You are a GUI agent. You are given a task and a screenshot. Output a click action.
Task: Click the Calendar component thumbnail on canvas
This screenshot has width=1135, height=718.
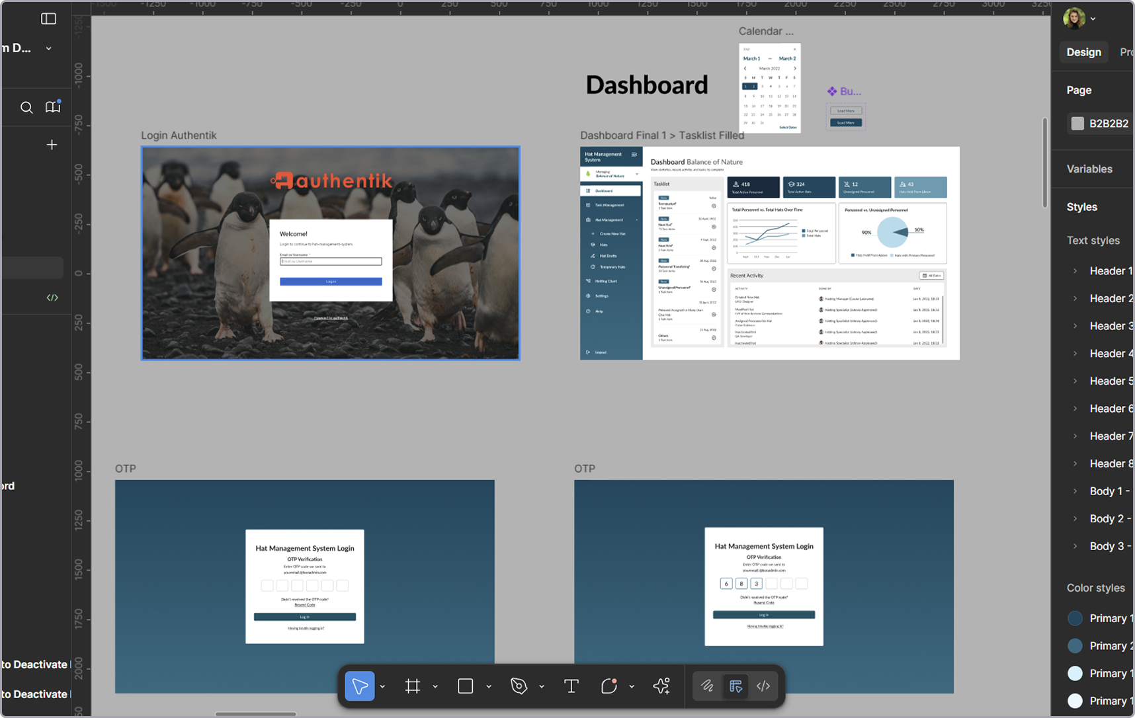[x=769, y=88]
